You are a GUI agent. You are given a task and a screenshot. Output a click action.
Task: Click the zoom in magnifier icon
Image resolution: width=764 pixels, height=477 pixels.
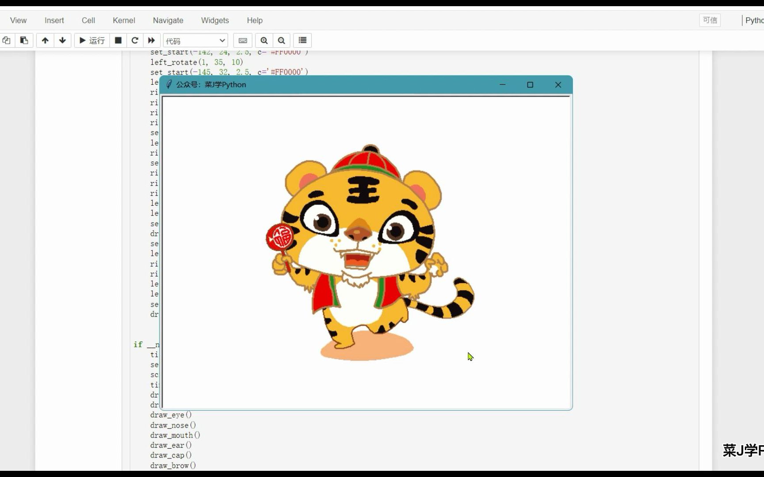tap(264, 41)
